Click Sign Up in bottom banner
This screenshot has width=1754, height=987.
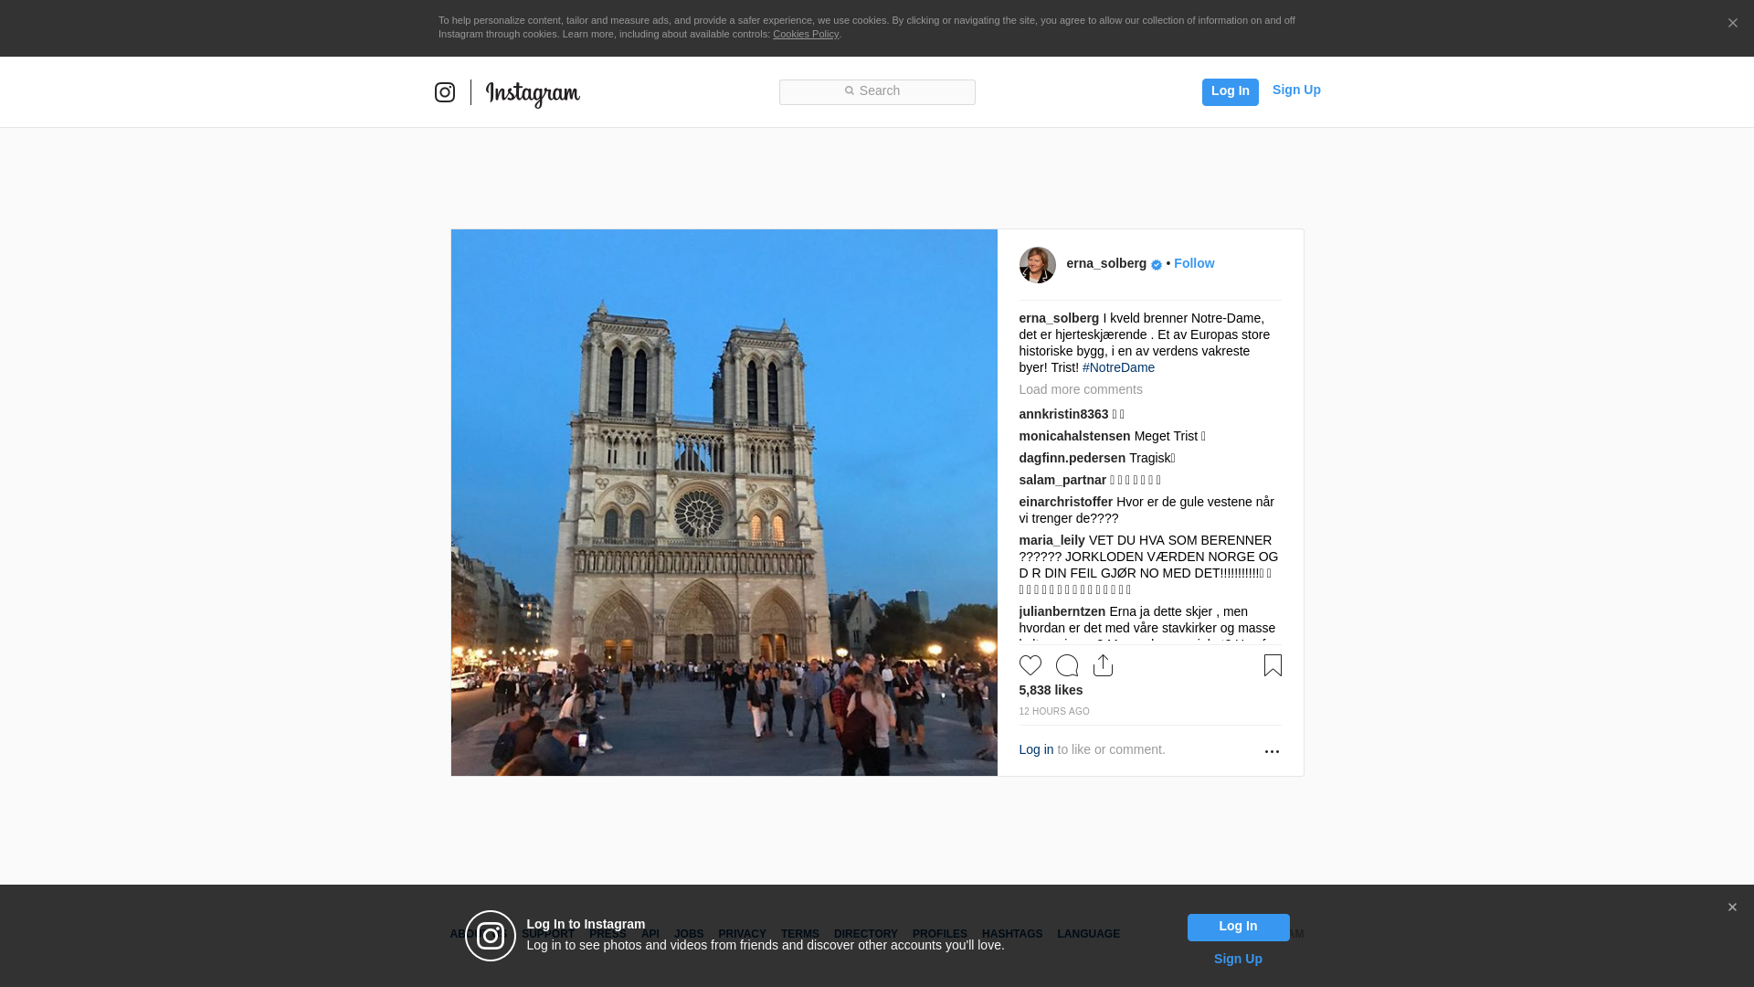[1238, 959]
